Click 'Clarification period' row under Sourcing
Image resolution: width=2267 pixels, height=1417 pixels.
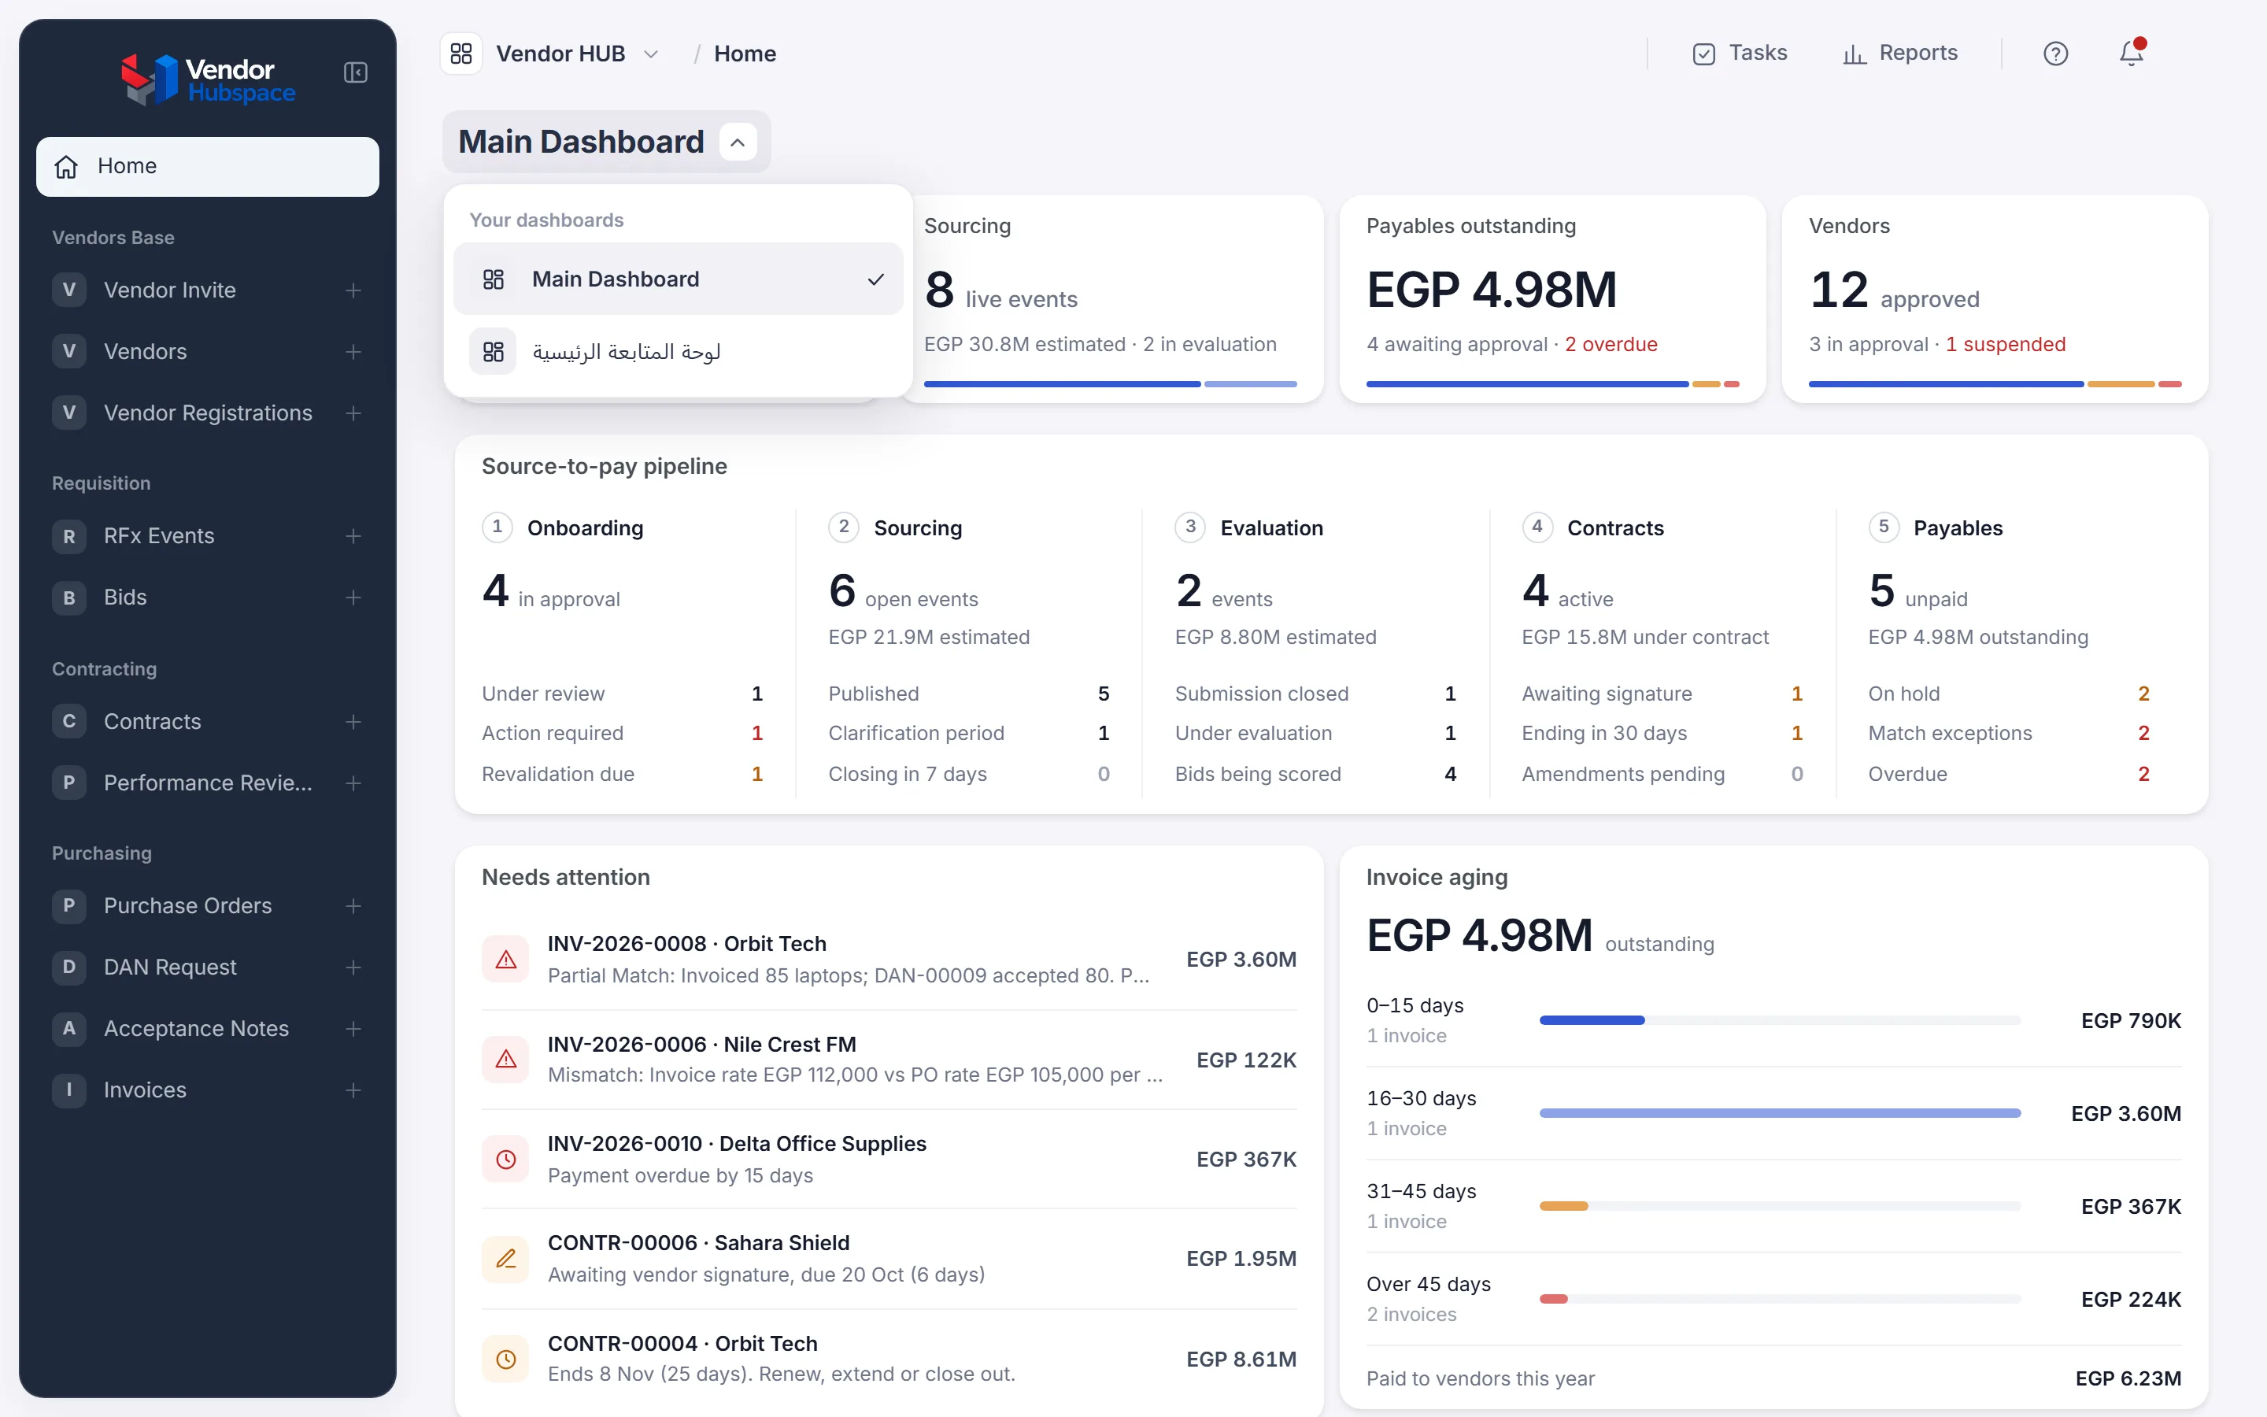(x=969, y=734)
